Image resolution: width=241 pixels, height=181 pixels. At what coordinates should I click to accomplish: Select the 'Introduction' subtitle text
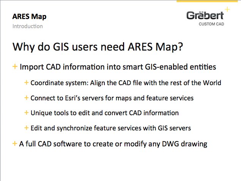pos(27,26)
